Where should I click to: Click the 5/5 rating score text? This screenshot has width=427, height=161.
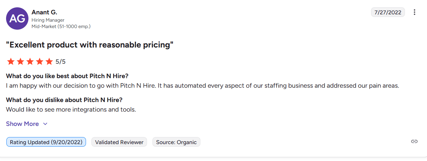tap(61, 62)
